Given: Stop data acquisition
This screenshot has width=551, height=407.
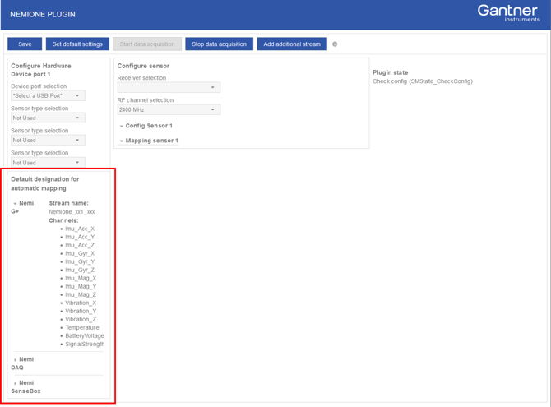Looking at the screenshot, I should coord(219,44).
